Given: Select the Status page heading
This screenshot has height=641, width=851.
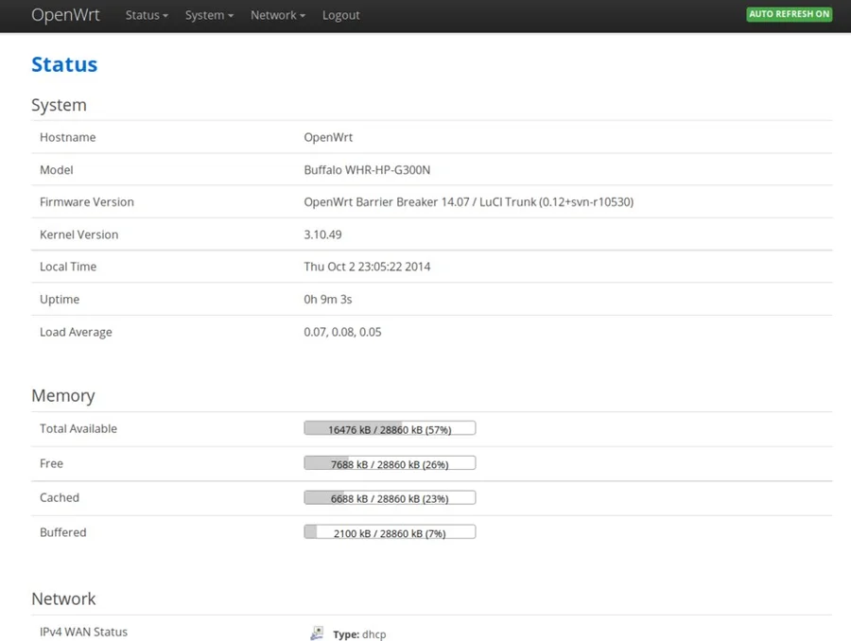Looking at the screenshot, I should (64, 64).
